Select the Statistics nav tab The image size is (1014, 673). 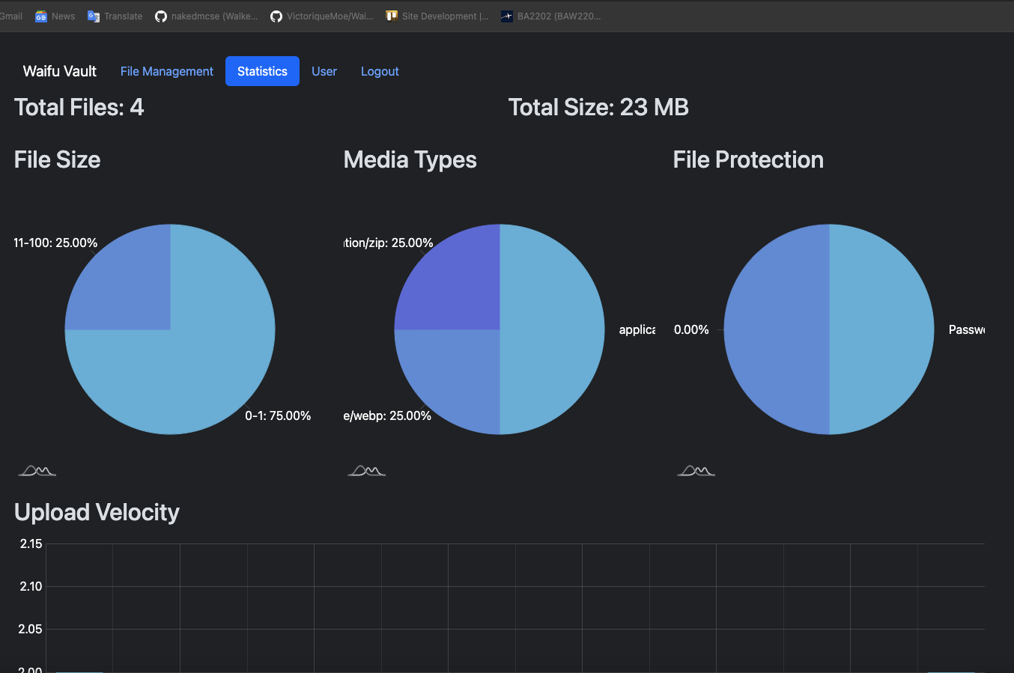(262, 71)
